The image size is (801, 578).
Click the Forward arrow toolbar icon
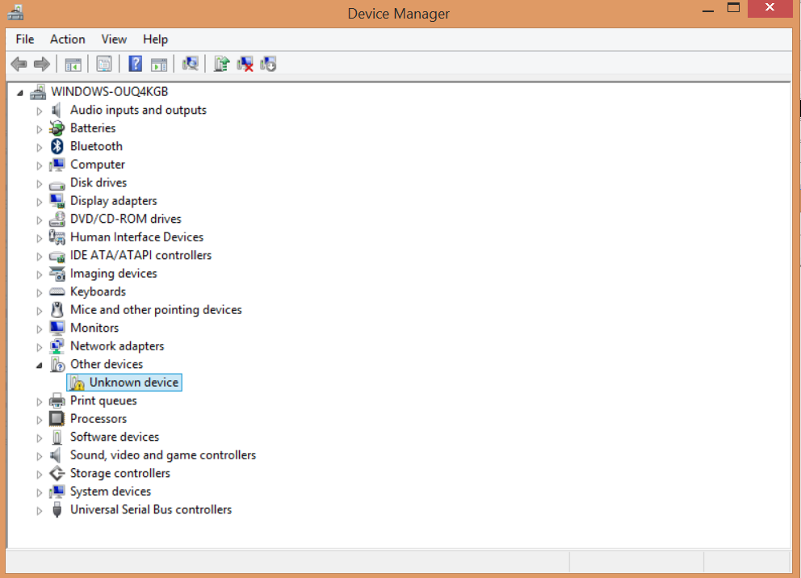41,64
